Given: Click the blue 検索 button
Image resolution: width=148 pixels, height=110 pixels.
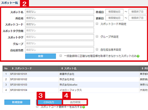Looking at the screenshot, I should click(x=41, y=56).
